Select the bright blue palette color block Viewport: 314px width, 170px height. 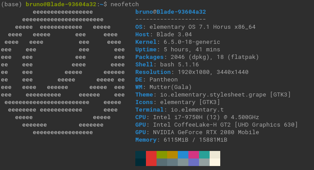(x=183, y=155)
